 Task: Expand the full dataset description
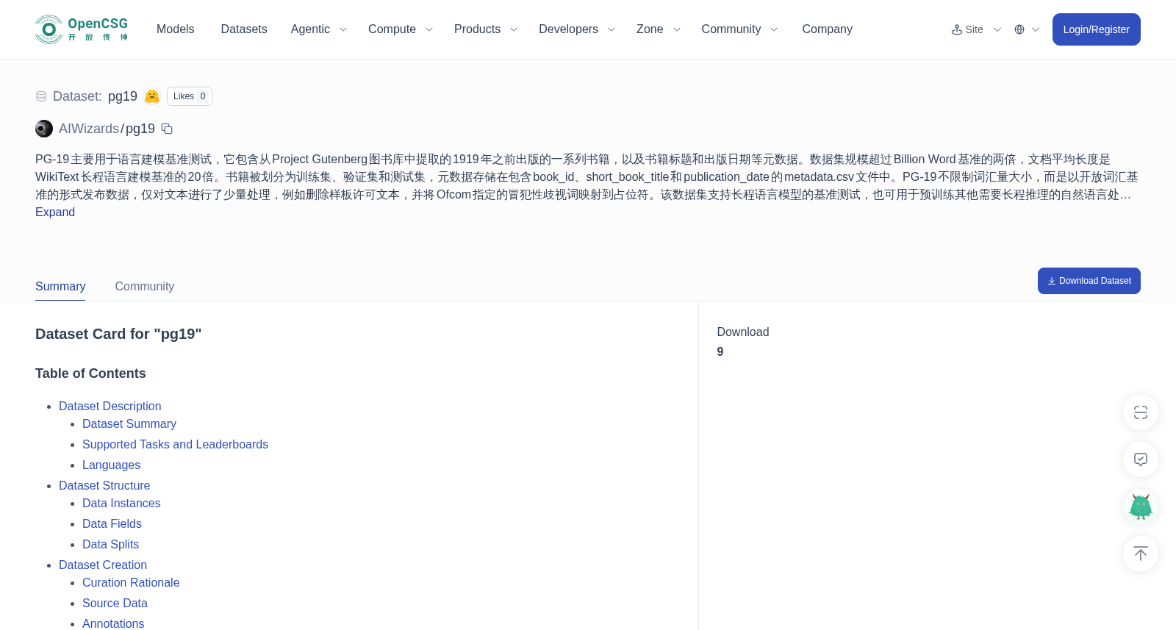[x=55, y=212]
